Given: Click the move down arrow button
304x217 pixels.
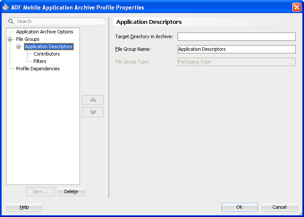Looking at the screenshot, I should pyautogui.click(x=93, y=112).
